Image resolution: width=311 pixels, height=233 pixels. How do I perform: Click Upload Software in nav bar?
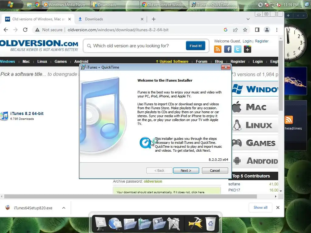[x=172, y=61]
